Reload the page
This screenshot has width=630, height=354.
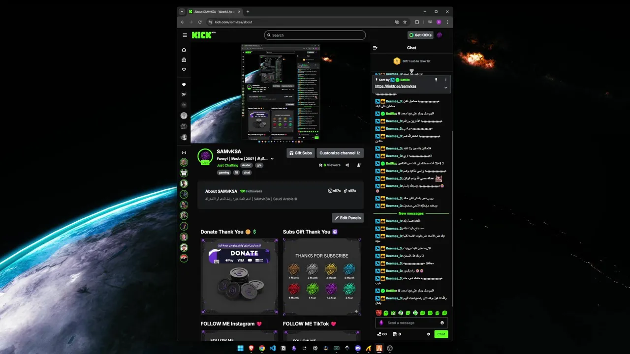coord(200,22)
